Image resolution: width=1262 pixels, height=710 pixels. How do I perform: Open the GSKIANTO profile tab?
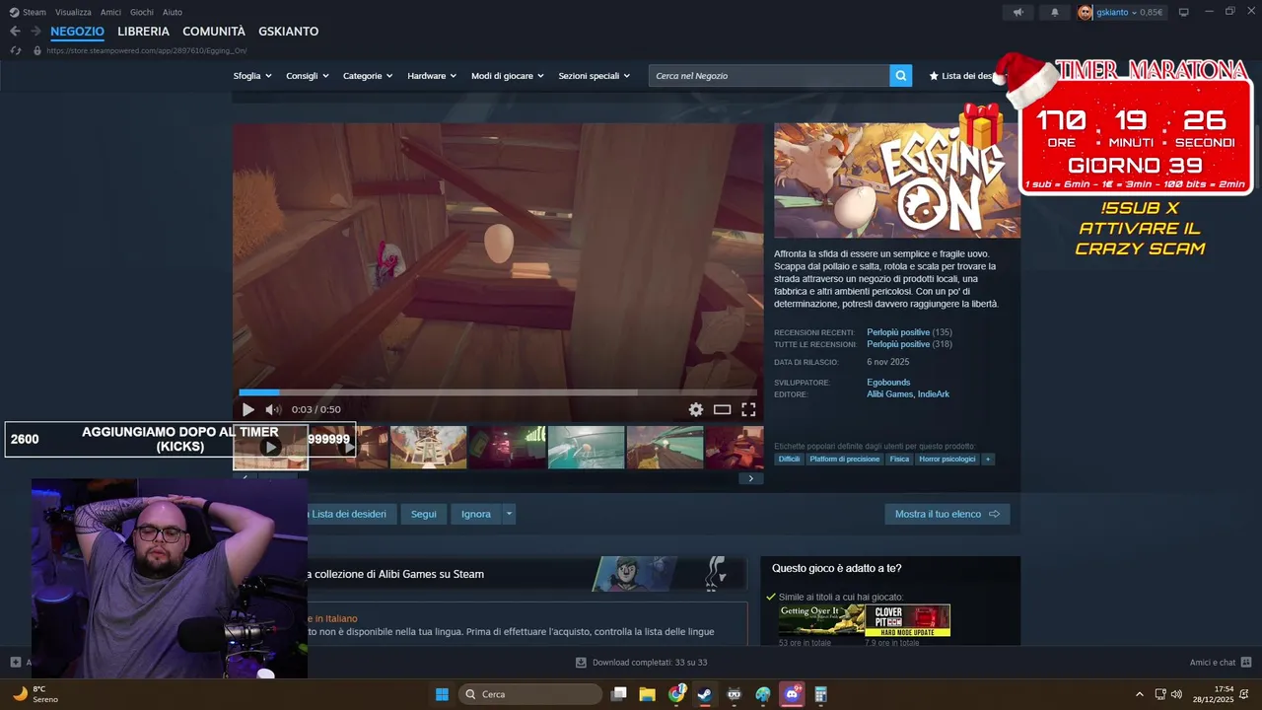288,32
